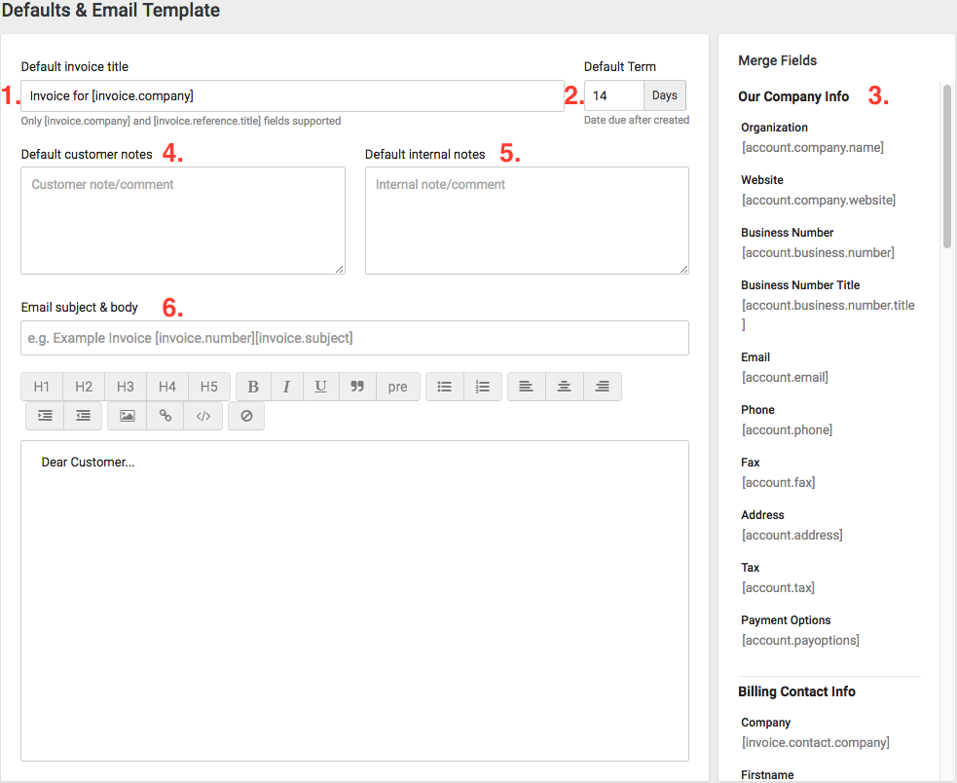Insert a hyperlink in the email body
Image resolution: width=957 pixels, height=783 pixels.
click(x=164, y=416)
